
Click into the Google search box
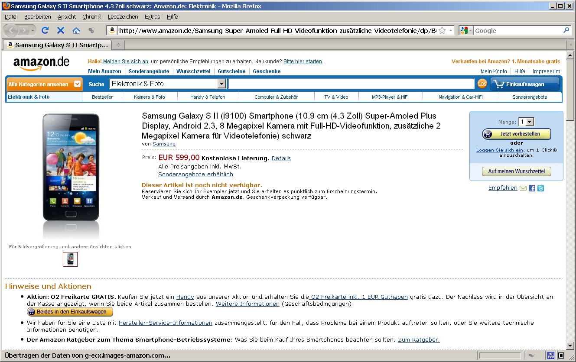click(517, 30)
